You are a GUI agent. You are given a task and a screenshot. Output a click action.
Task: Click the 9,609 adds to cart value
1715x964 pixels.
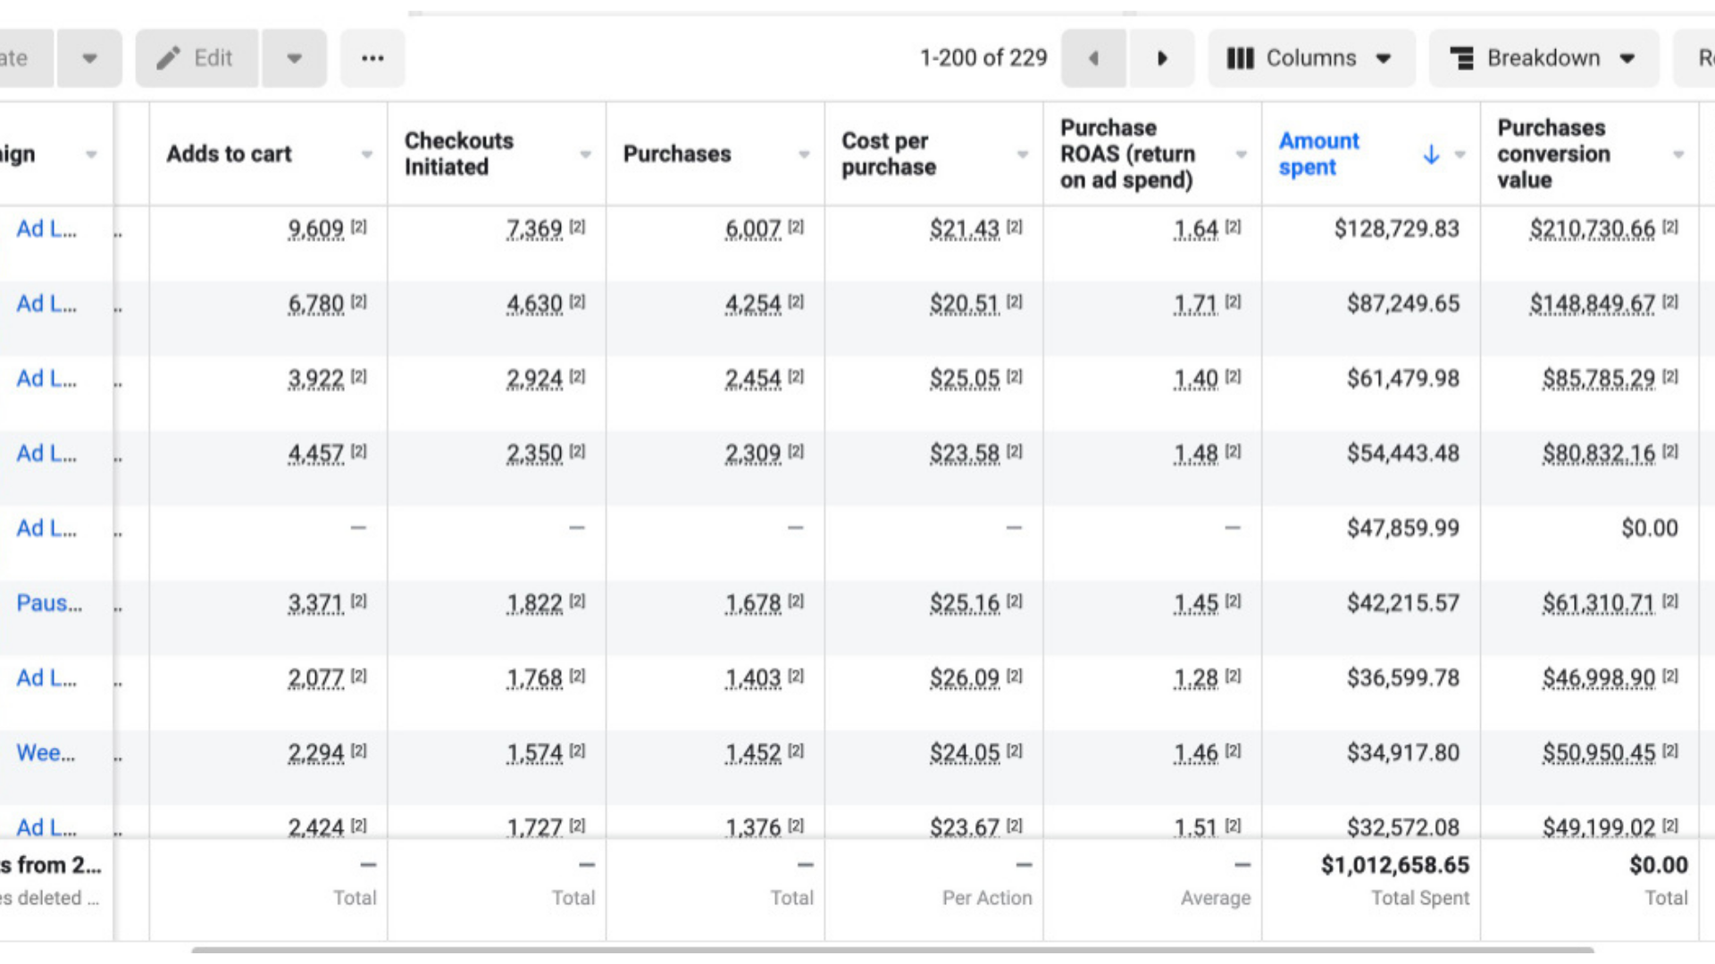315,229
